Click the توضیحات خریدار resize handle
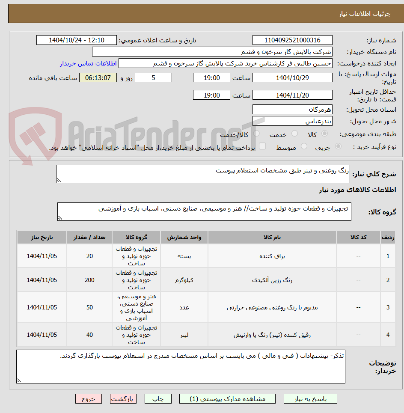The height and width of the screenshot is (413, 404). pyautogui.click(x=19, y=380)
